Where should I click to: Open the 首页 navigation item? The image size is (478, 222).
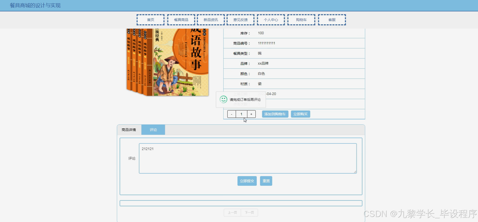pos(150,20)
